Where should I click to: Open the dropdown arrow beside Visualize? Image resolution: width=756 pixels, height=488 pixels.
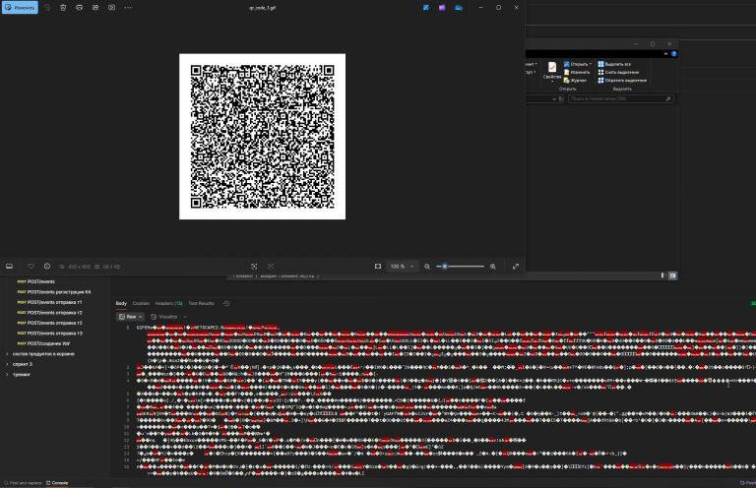(185, 317)
